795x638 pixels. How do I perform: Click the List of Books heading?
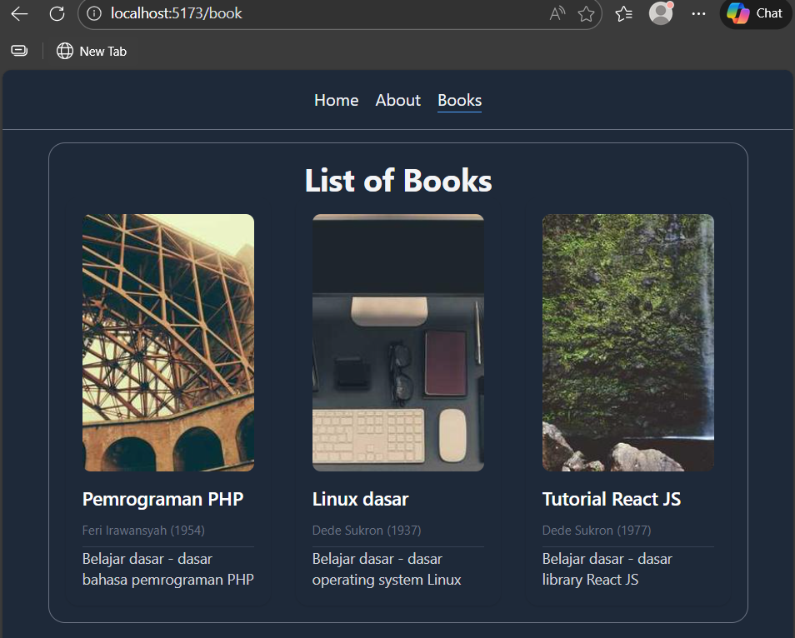point(398,181)
